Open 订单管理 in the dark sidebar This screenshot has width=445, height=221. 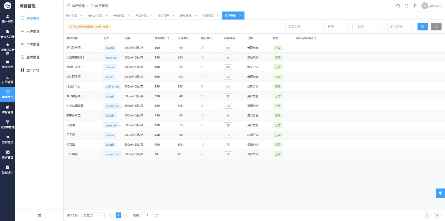tap(7, 79)
